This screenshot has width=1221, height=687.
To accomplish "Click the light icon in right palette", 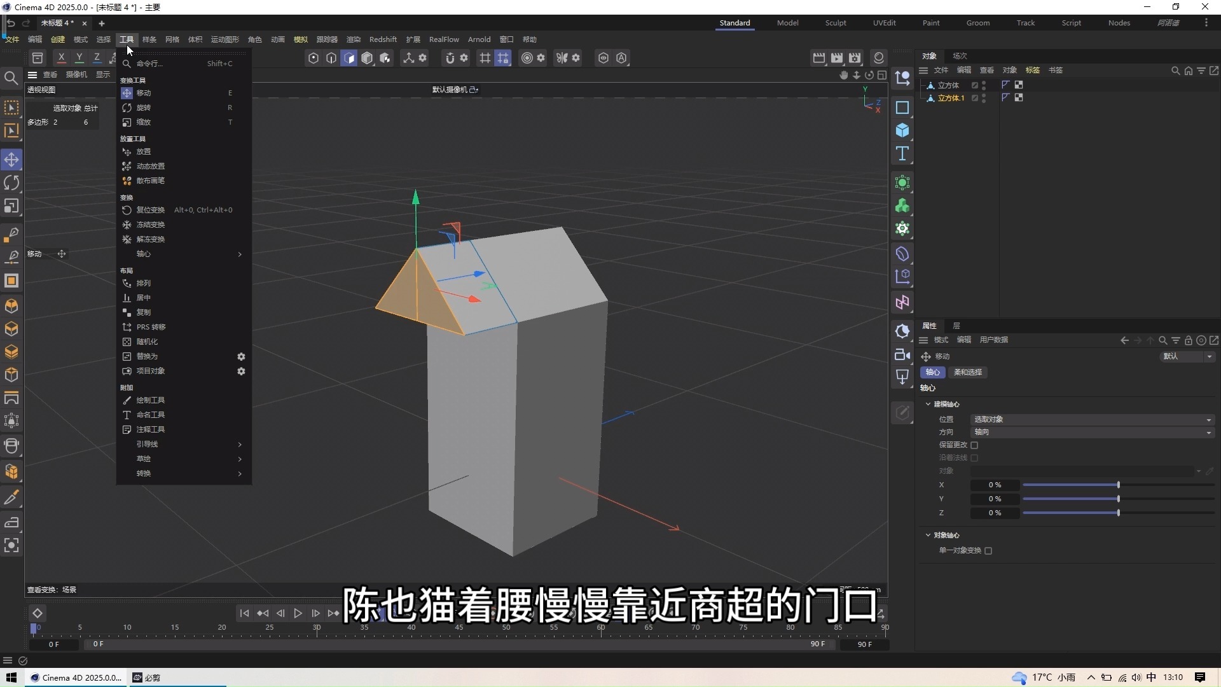I will tap(902, 377).
